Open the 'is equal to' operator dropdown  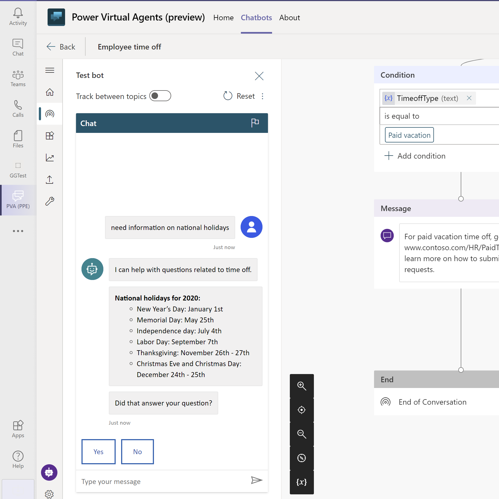(439, 116)
